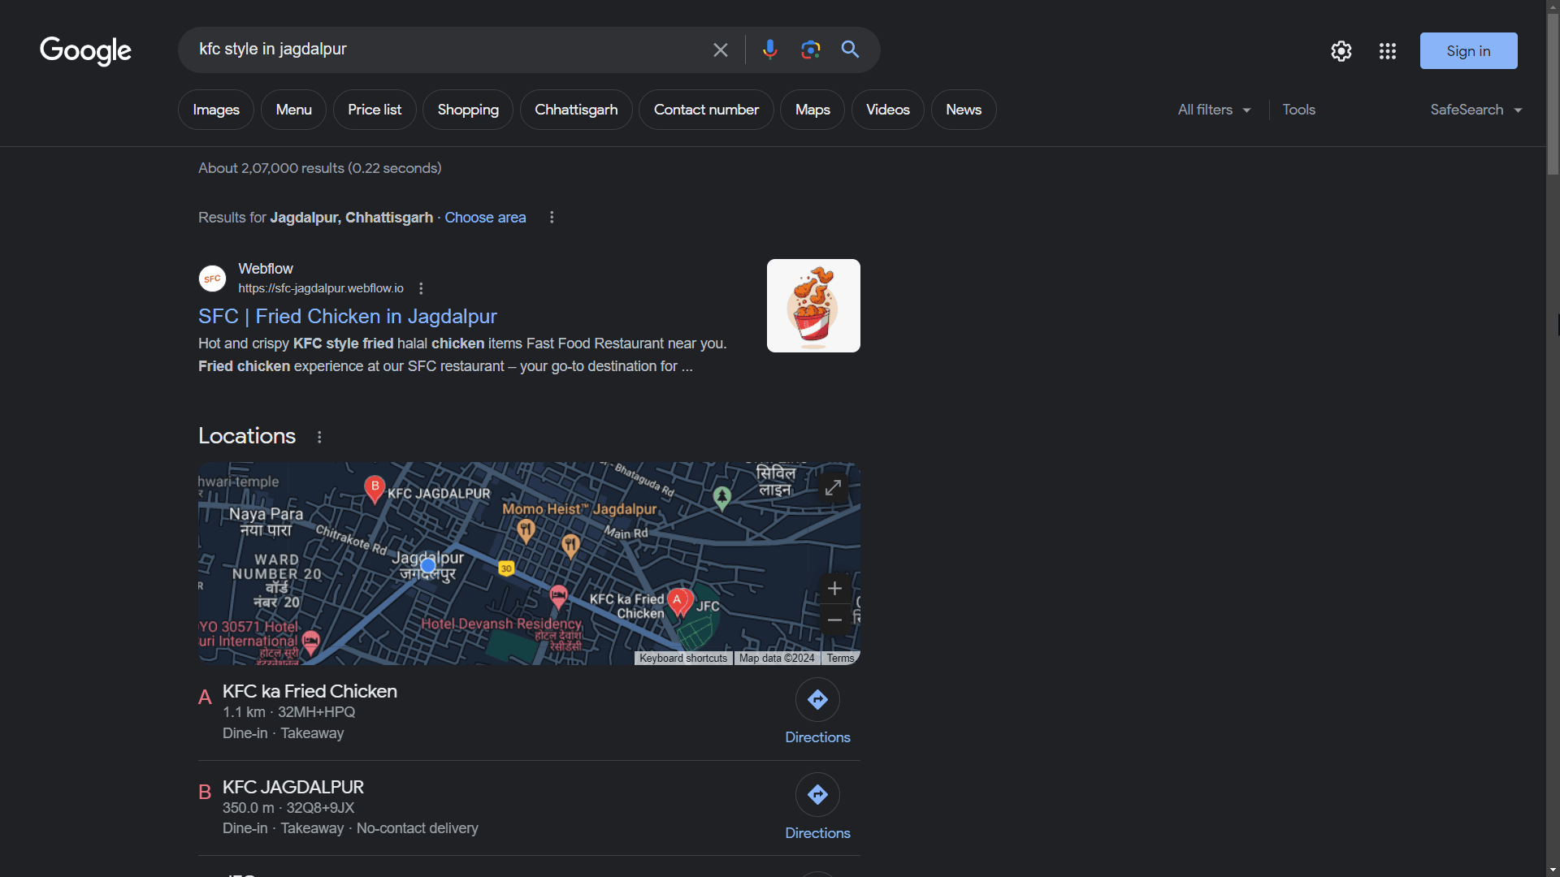Open quick settings gear
1560x877 pixels.
point(1341,51)
